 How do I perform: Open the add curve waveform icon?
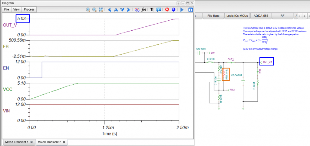[x=137, y=10]
